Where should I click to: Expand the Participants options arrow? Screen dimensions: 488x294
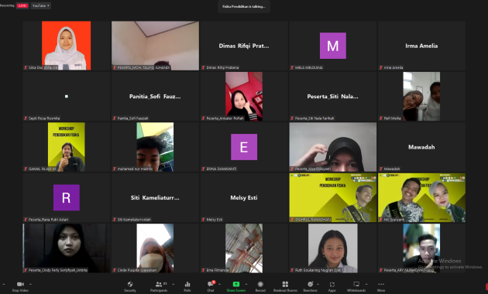click(x=173, y=284)
